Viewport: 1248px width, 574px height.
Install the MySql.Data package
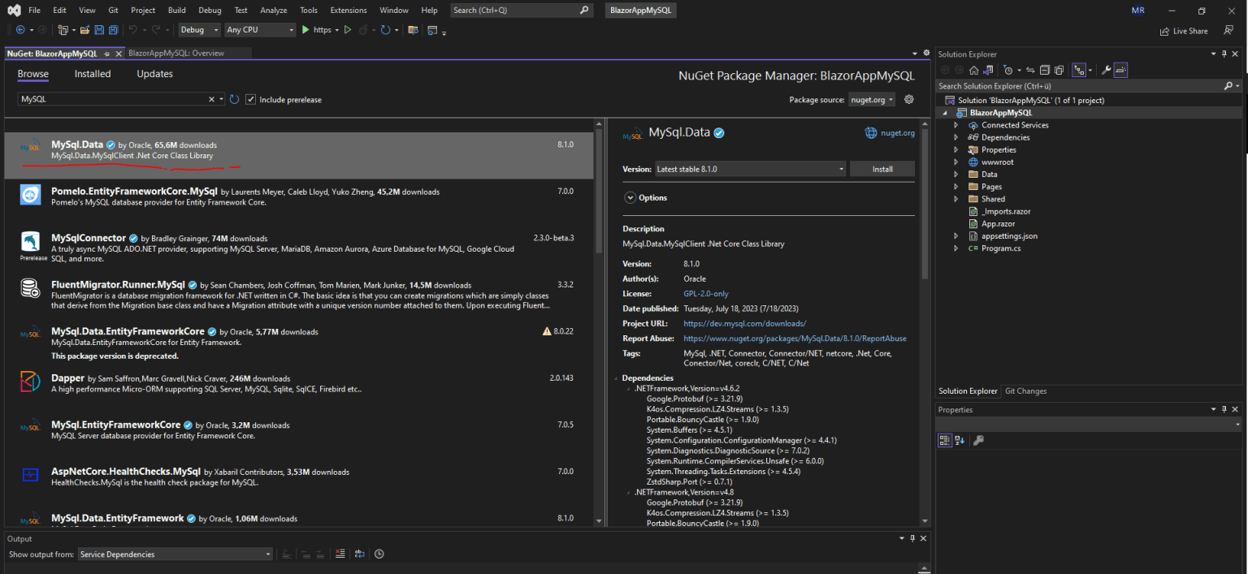pos(882,168)
